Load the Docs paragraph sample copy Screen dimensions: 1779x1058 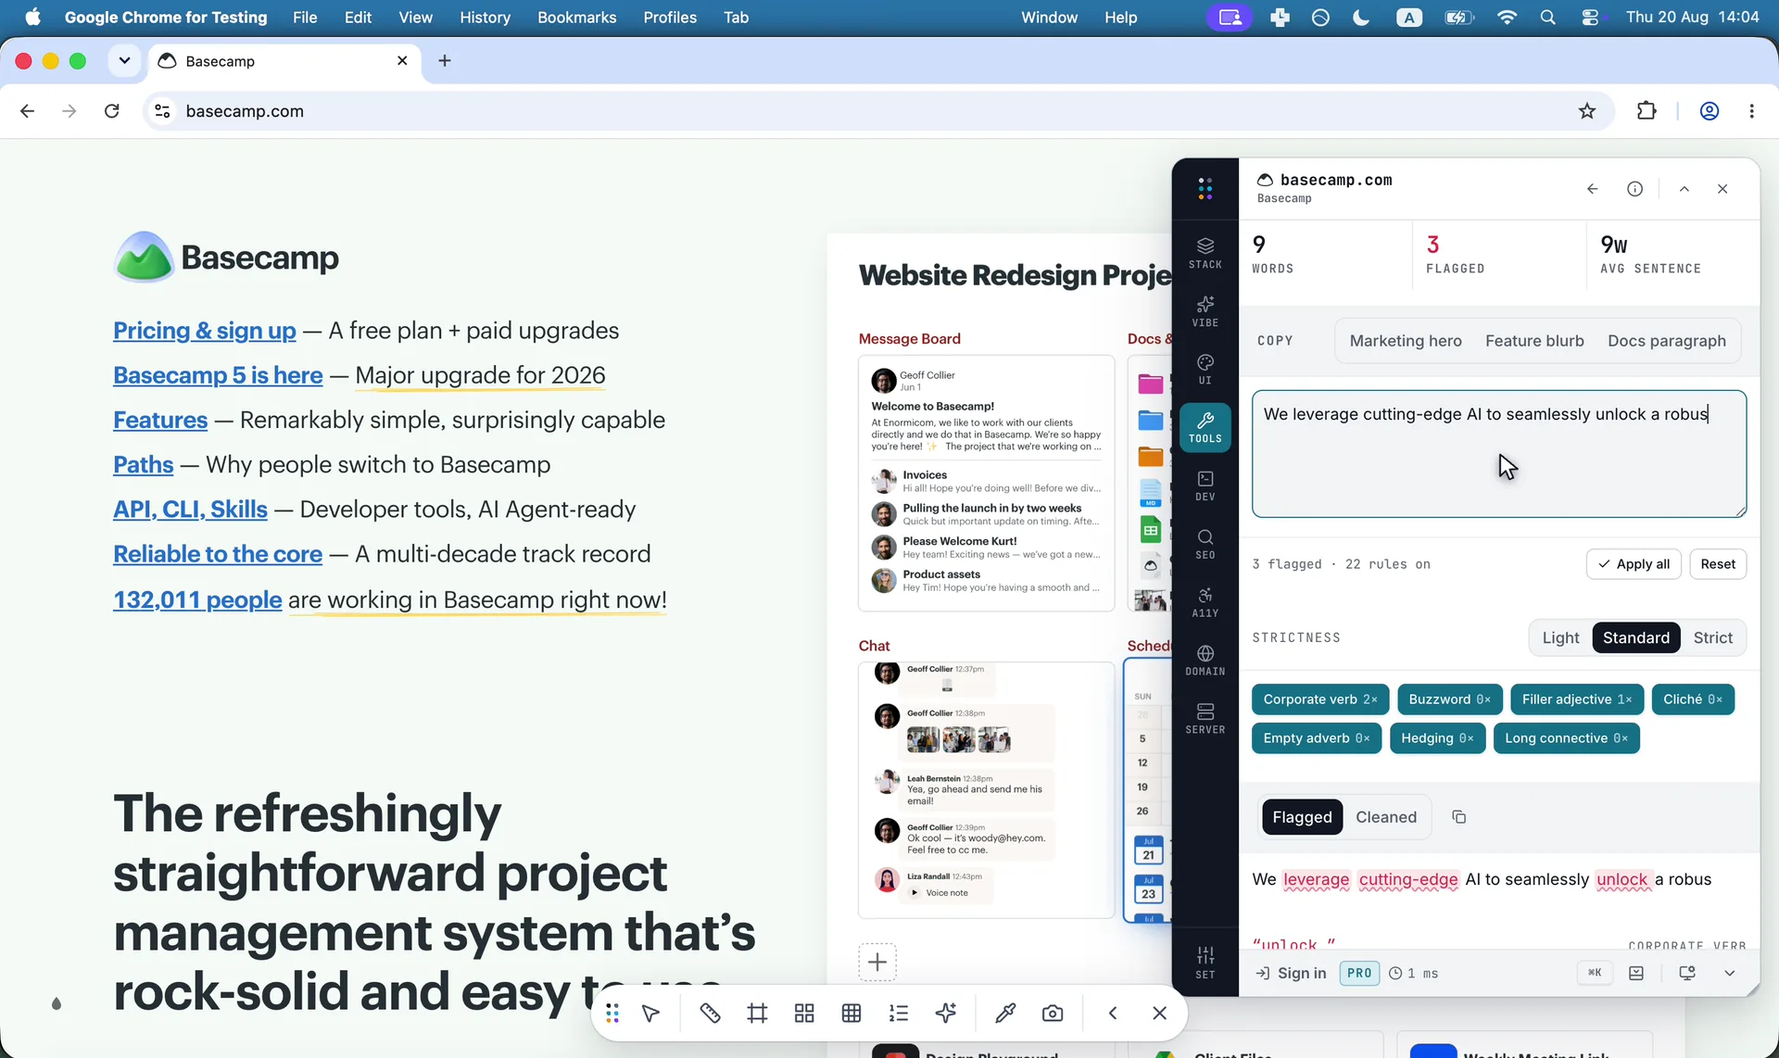point(1667,341)
